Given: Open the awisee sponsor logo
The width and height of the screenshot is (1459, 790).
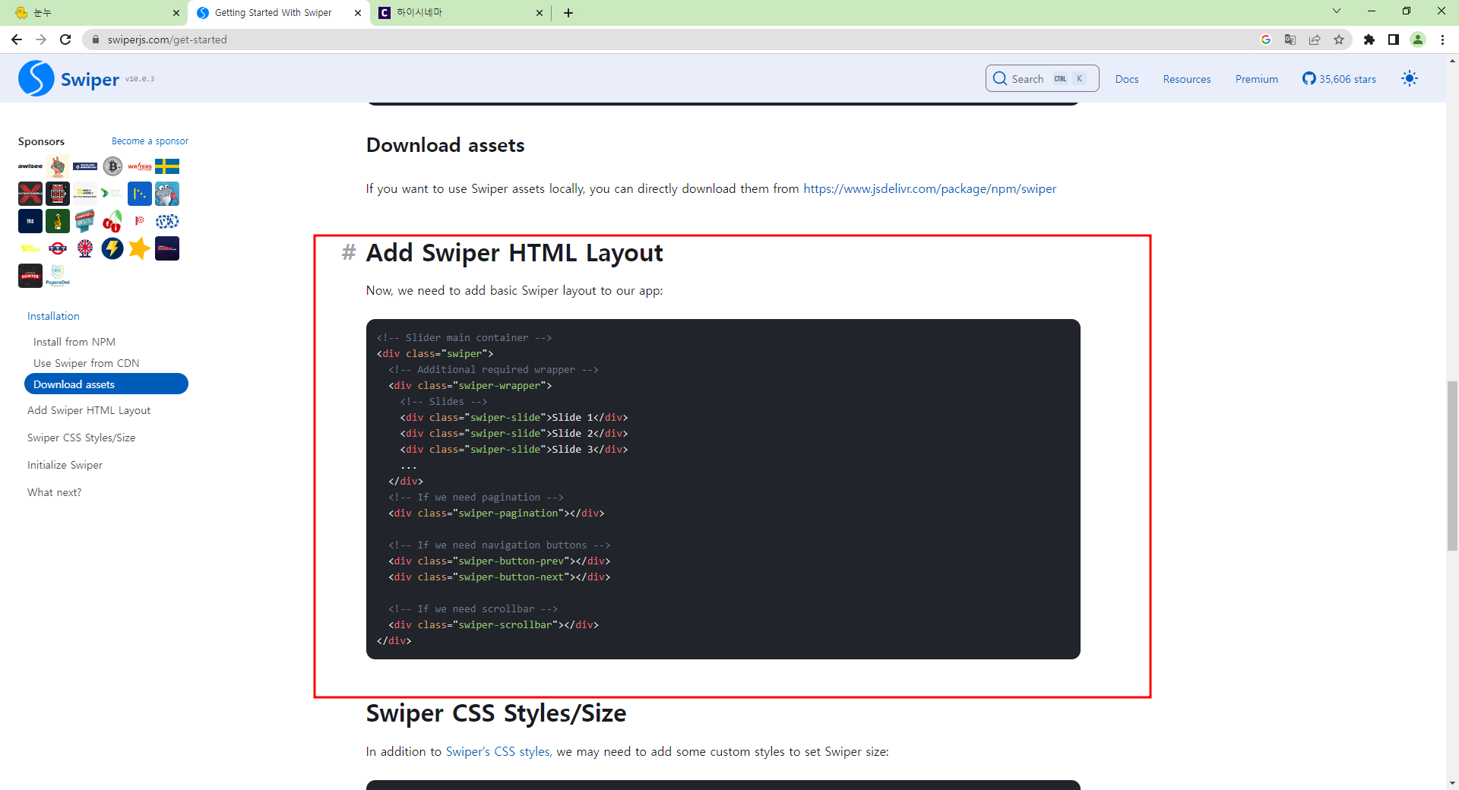Looking at the screenshot, I should click(x=30, y=166).
